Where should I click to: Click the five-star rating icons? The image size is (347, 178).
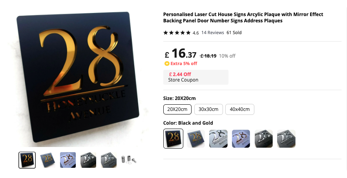pyautogui.click(x=177, y=33)
